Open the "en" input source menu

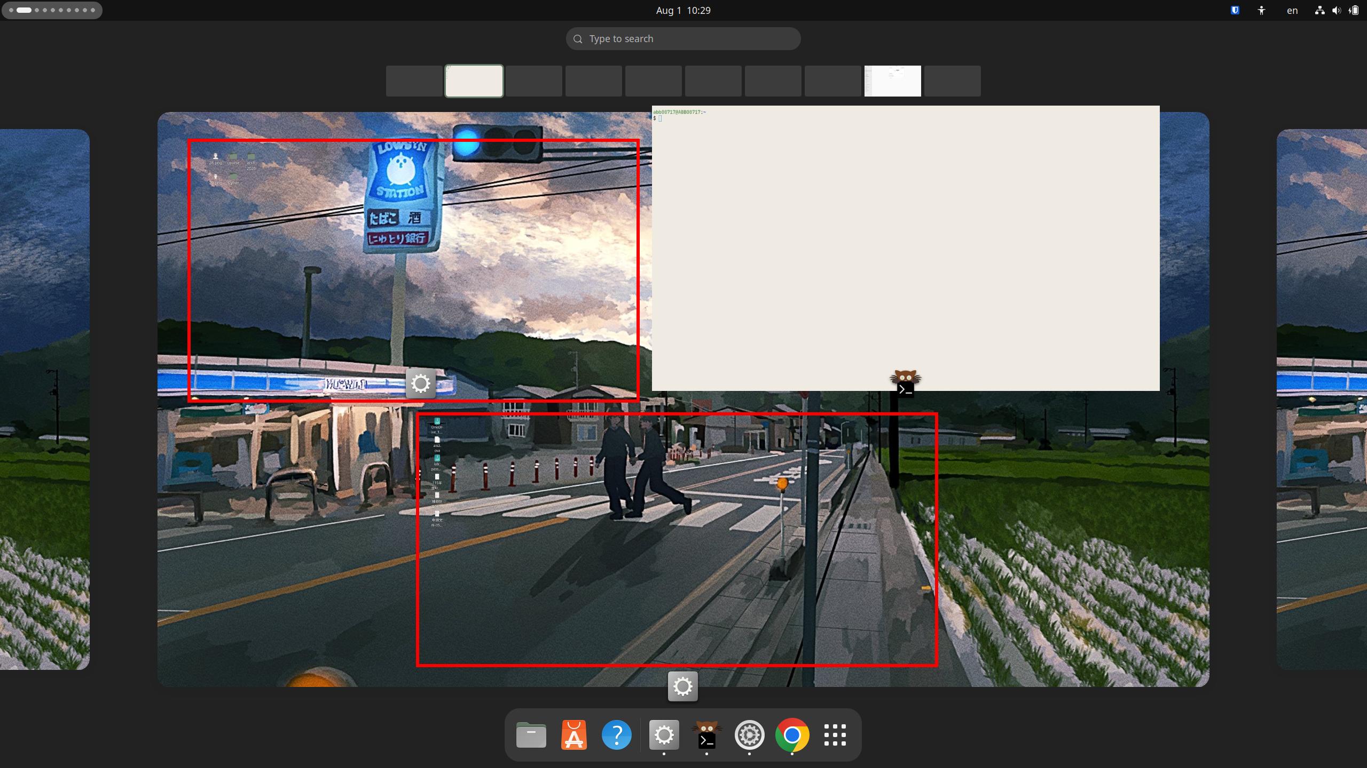pyautogui.click(x=1292, y=10)
